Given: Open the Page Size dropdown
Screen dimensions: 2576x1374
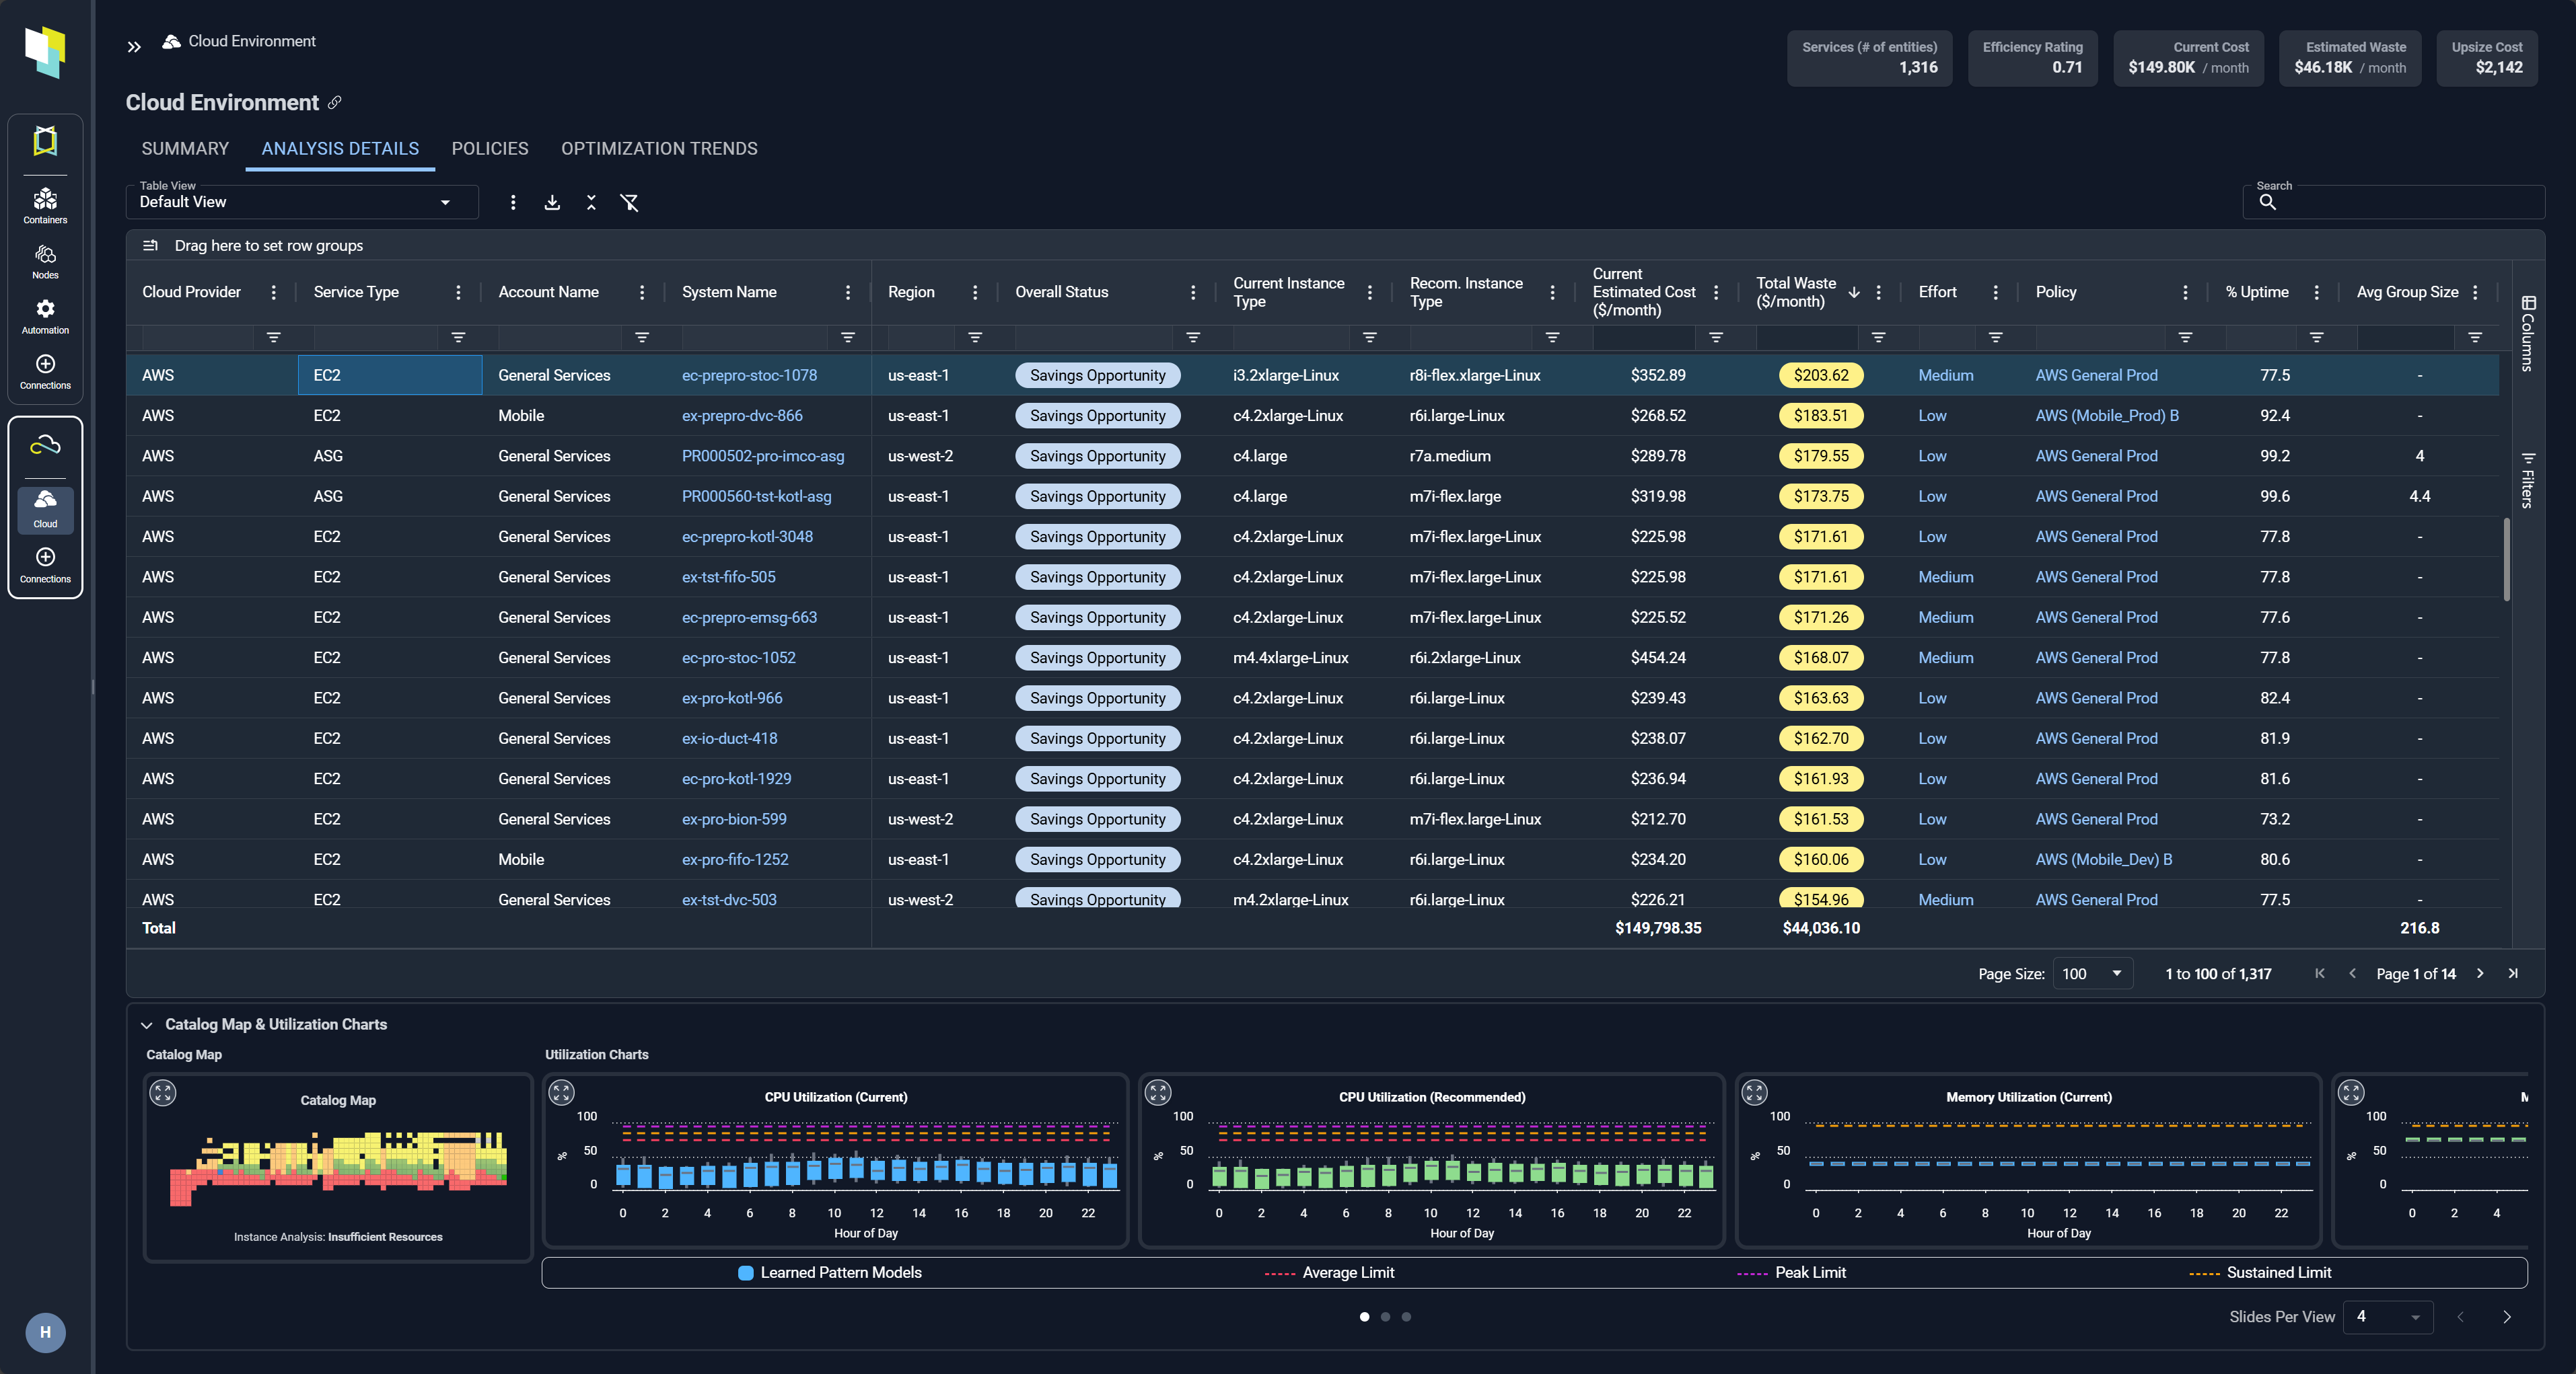Looking at the screenshot, I should 2092,973.
